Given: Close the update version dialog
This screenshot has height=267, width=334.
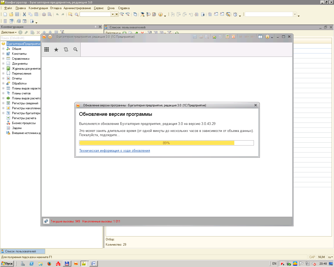Looking at the screenshot, I should pyautogui.click(x=255, y=105).
